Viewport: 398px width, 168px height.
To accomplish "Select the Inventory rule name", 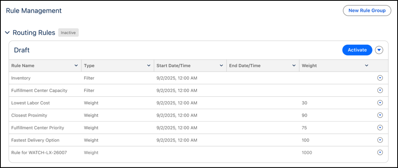I will pyautogui.click(x=21, y=78).
